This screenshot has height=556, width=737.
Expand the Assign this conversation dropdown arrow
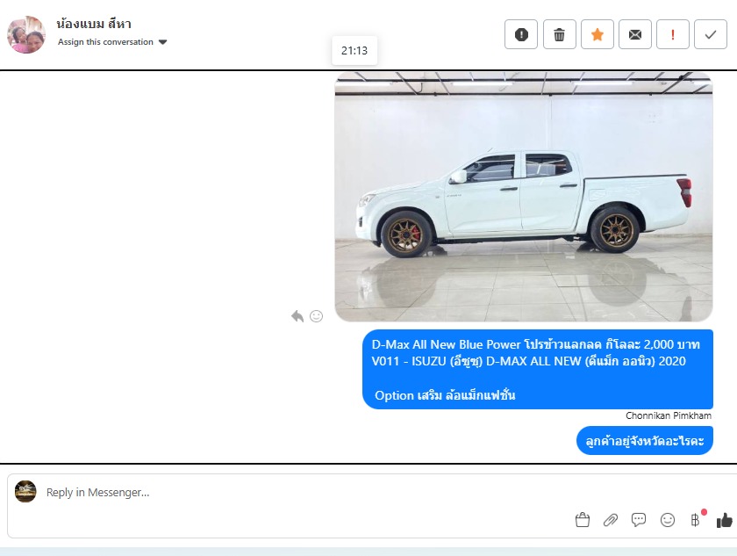(162, 42)
